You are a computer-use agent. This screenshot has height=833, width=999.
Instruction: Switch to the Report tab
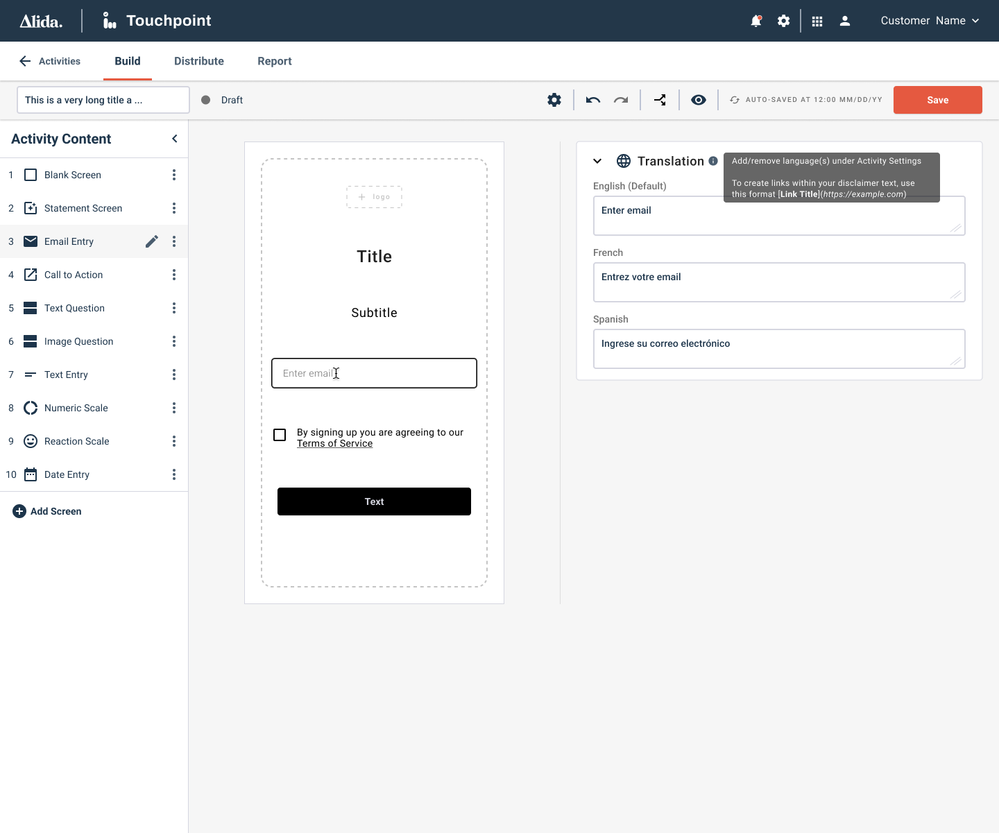click(274, 61)
